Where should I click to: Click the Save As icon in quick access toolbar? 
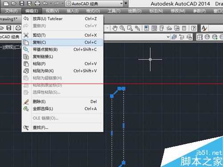(29, 4)
